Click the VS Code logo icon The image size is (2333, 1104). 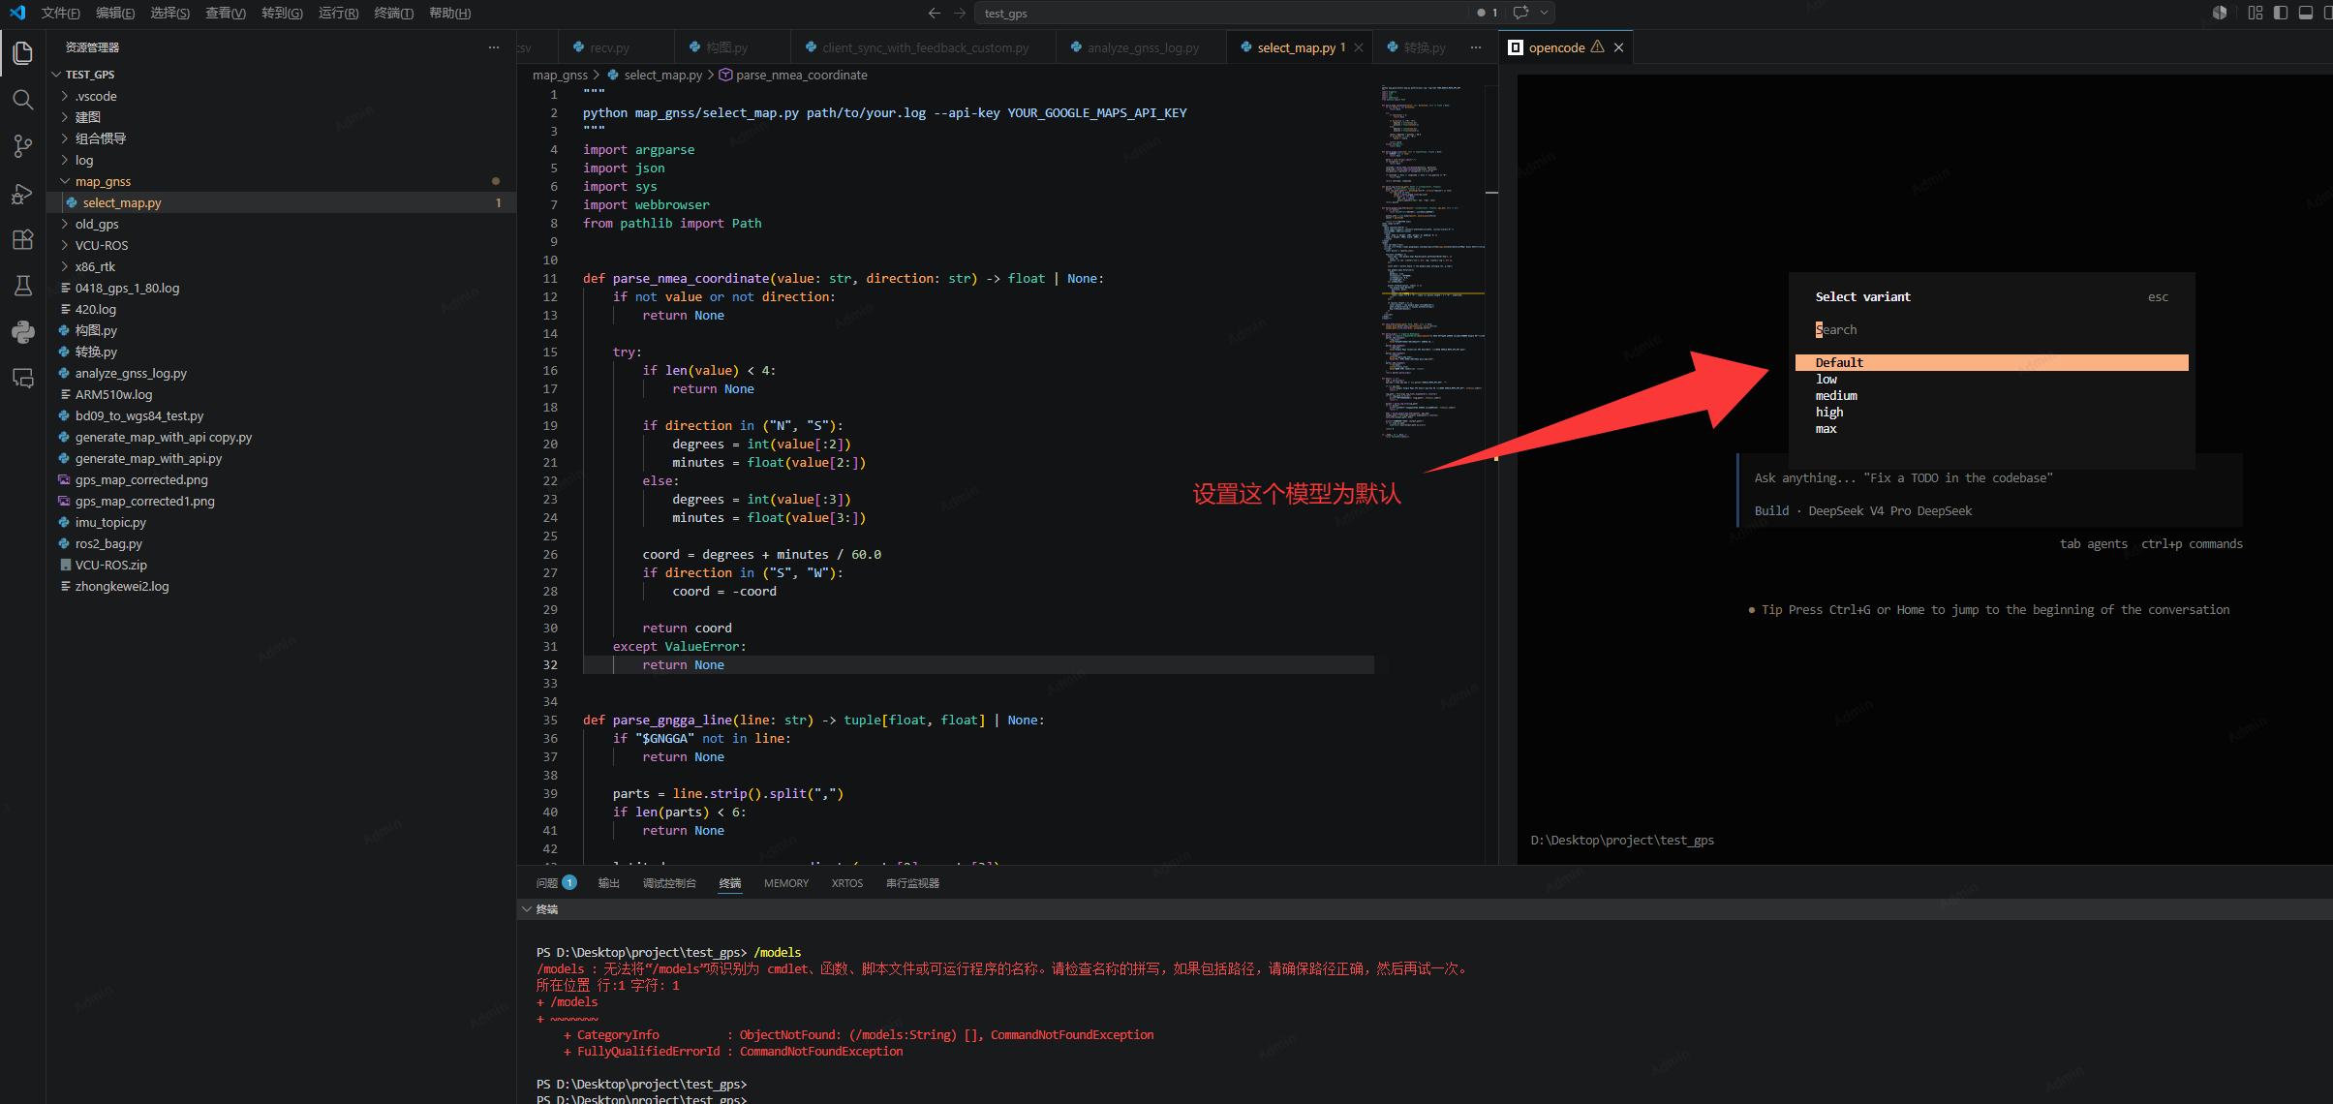coord(16,13)
